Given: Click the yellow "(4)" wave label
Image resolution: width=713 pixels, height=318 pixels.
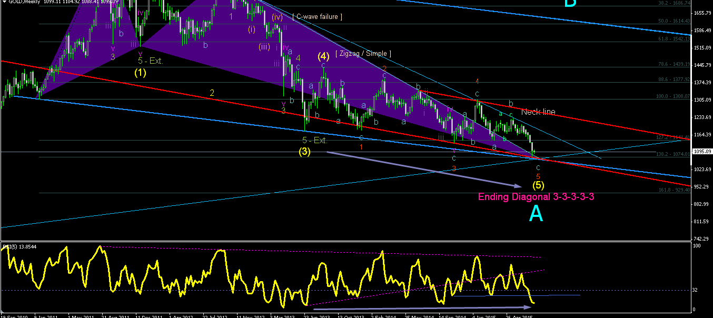Looking at the screenshot, I should tap(323, 56).
